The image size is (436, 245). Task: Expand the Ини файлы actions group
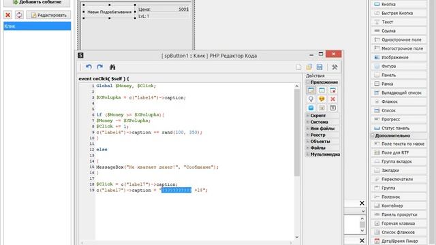pyautogui.click(x=308, y=129)
